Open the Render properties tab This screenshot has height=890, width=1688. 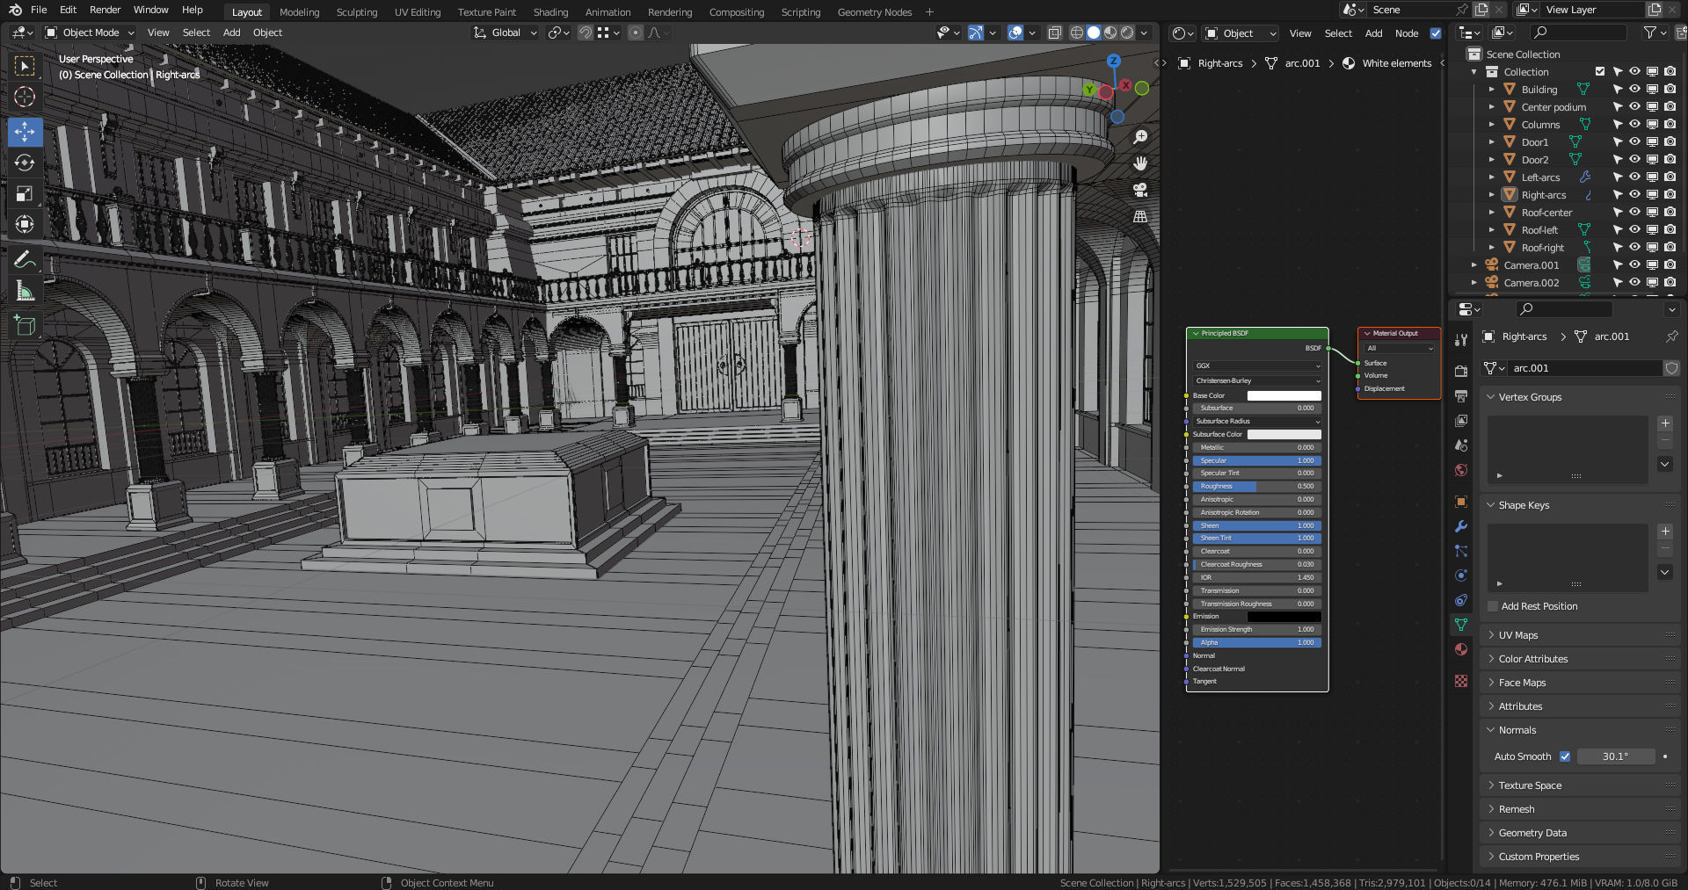(x=1461, y=372)
